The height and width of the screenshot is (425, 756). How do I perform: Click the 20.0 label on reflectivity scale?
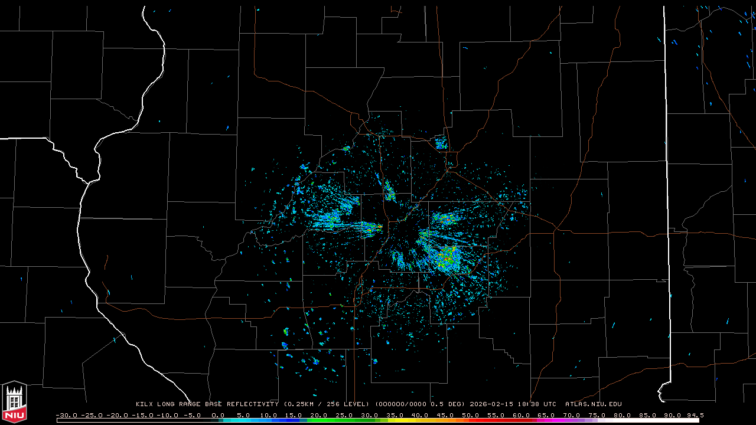[x=320, y=415]
